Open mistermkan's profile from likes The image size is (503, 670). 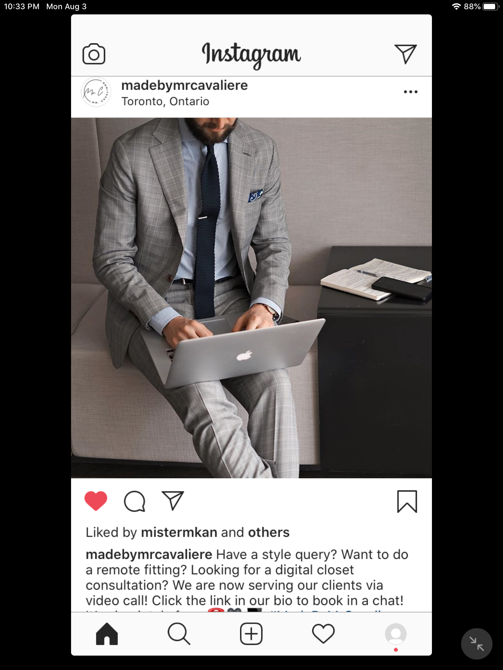[179, 532]
